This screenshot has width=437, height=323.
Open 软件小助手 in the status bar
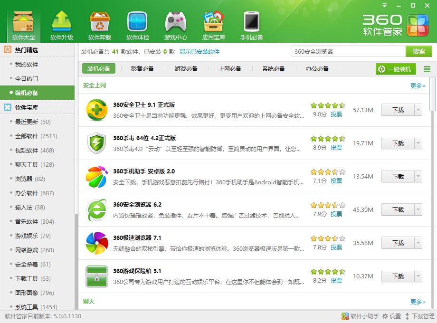tap(360, 316)
